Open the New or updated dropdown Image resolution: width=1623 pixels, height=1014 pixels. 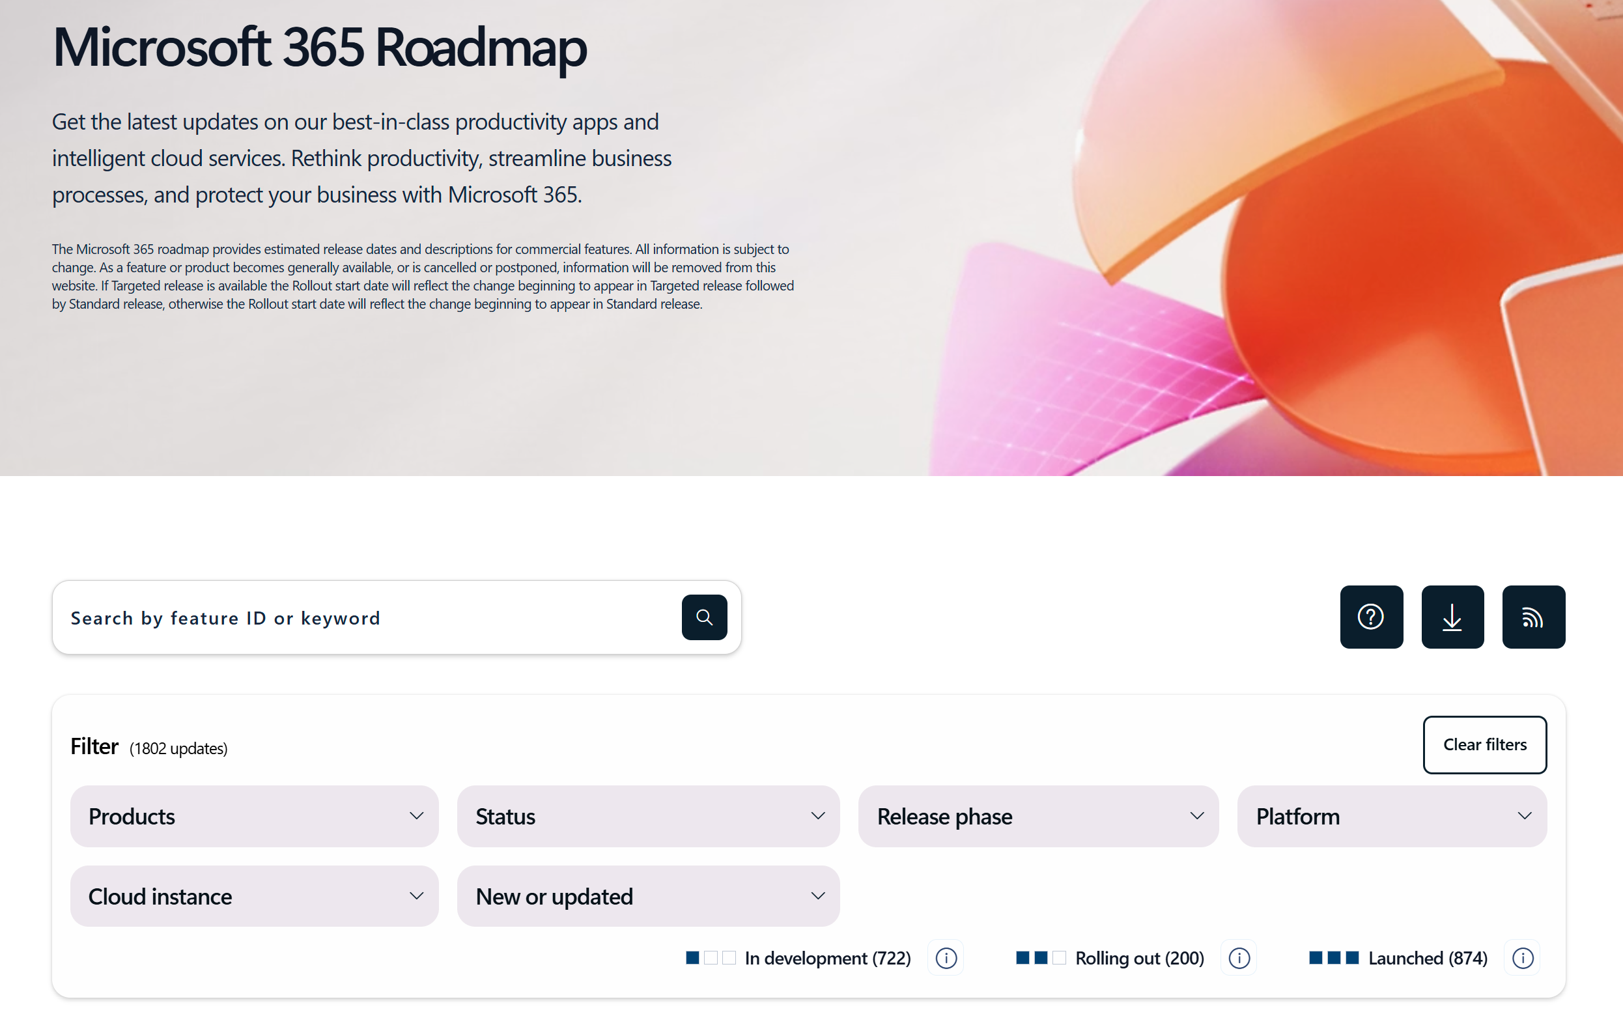pyautogui.click(x=648, y=896)
